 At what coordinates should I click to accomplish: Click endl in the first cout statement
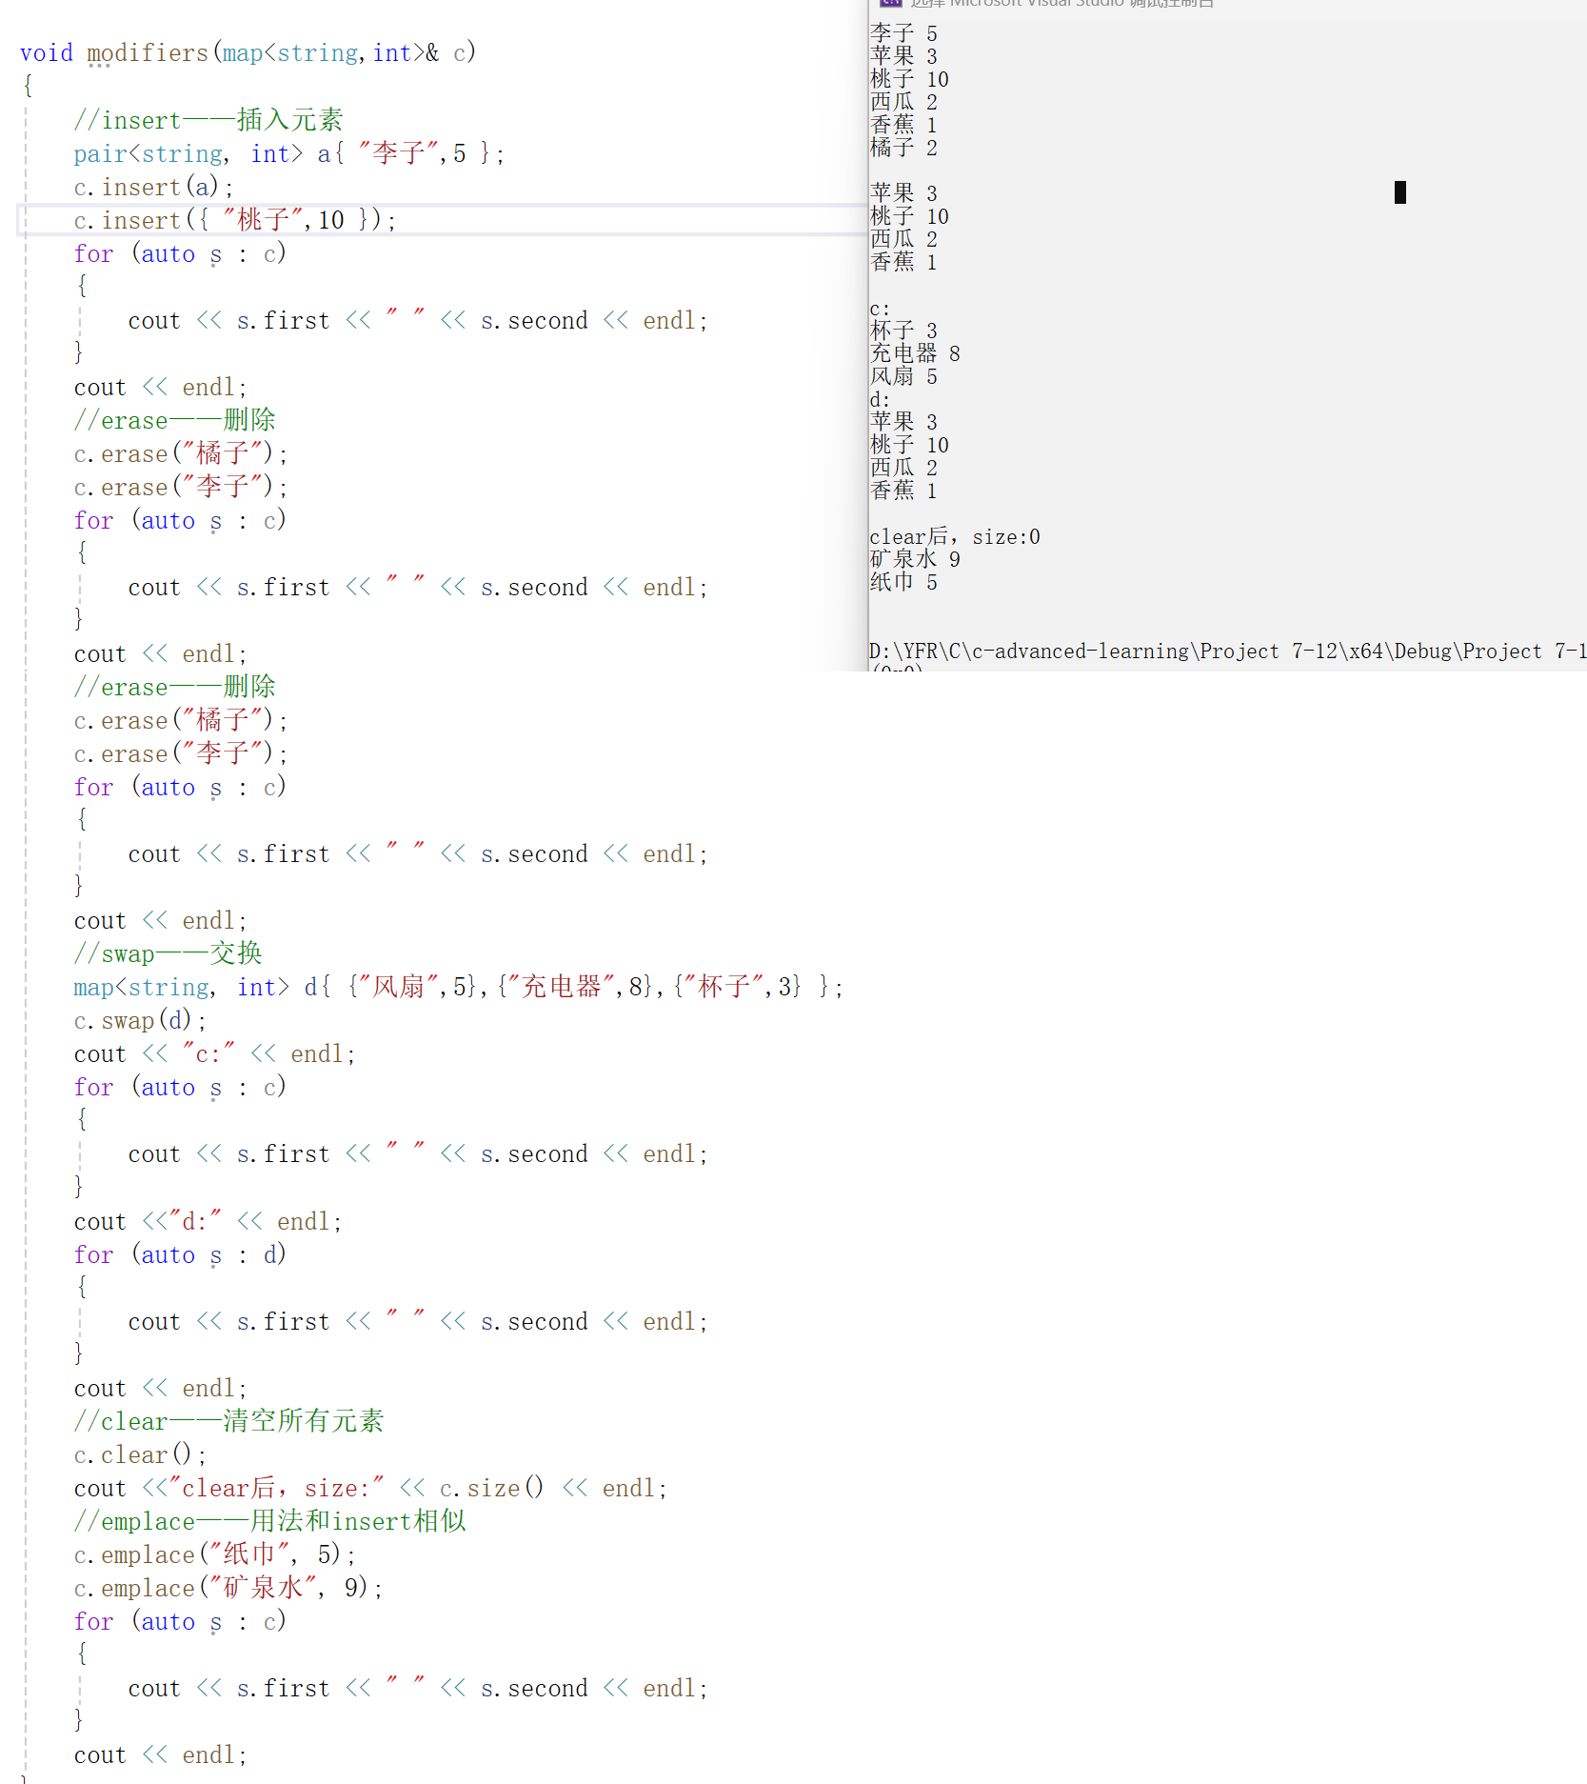pos(669,320)
